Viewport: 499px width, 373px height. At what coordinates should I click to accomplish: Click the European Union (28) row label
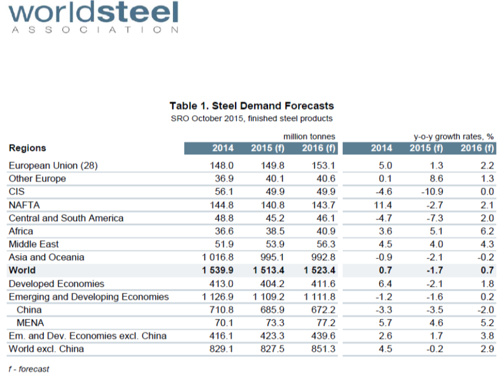coord(54,166)
